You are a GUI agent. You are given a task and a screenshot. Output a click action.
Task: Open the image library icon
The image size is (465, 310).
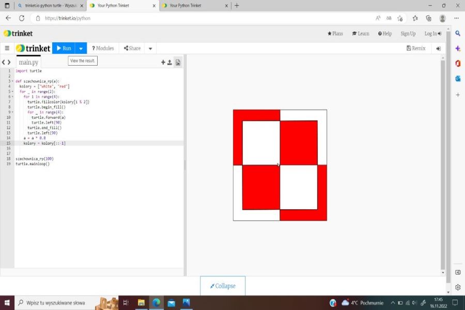(x=178, y=62)
